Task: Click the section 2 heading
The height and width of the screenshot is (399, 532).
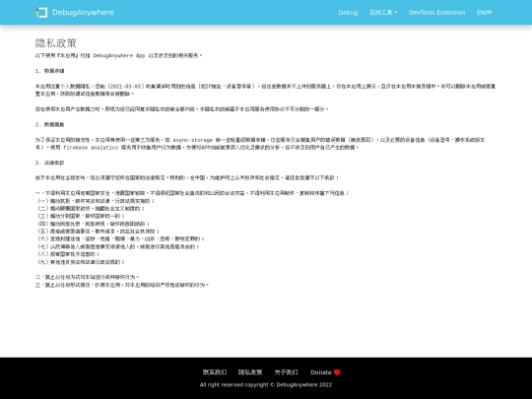Action: click(49, 124)
